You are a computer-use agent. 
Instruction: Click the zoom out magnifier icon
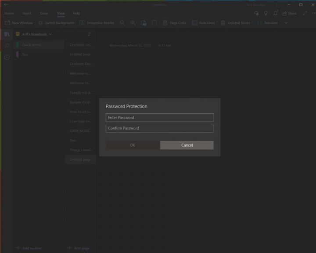(122, 23)
